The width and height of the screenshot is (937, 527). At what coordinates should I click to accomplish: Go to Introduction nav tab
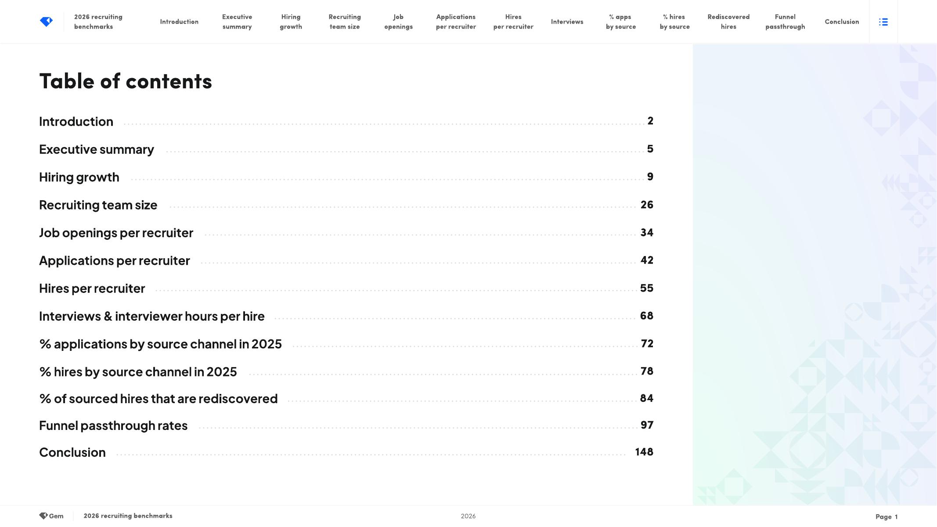[x=179, y=22]
